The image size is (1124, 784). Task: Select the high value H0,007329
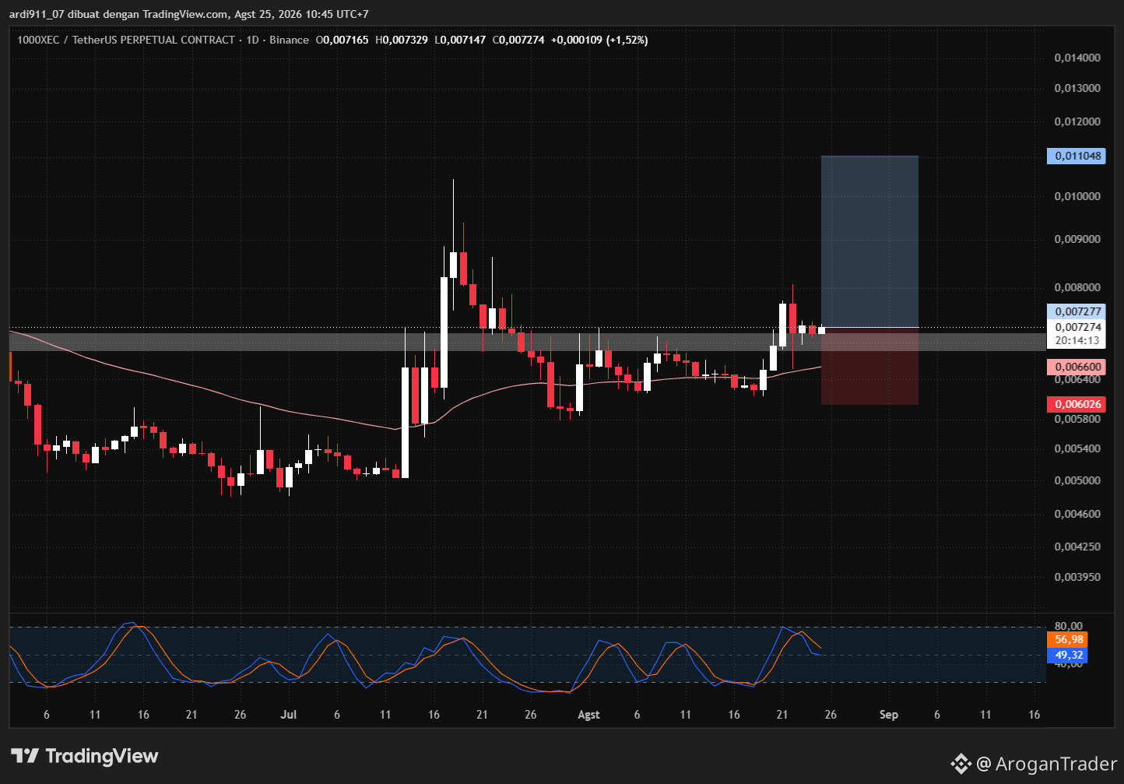pyautogui.click(x=402, y=40)
